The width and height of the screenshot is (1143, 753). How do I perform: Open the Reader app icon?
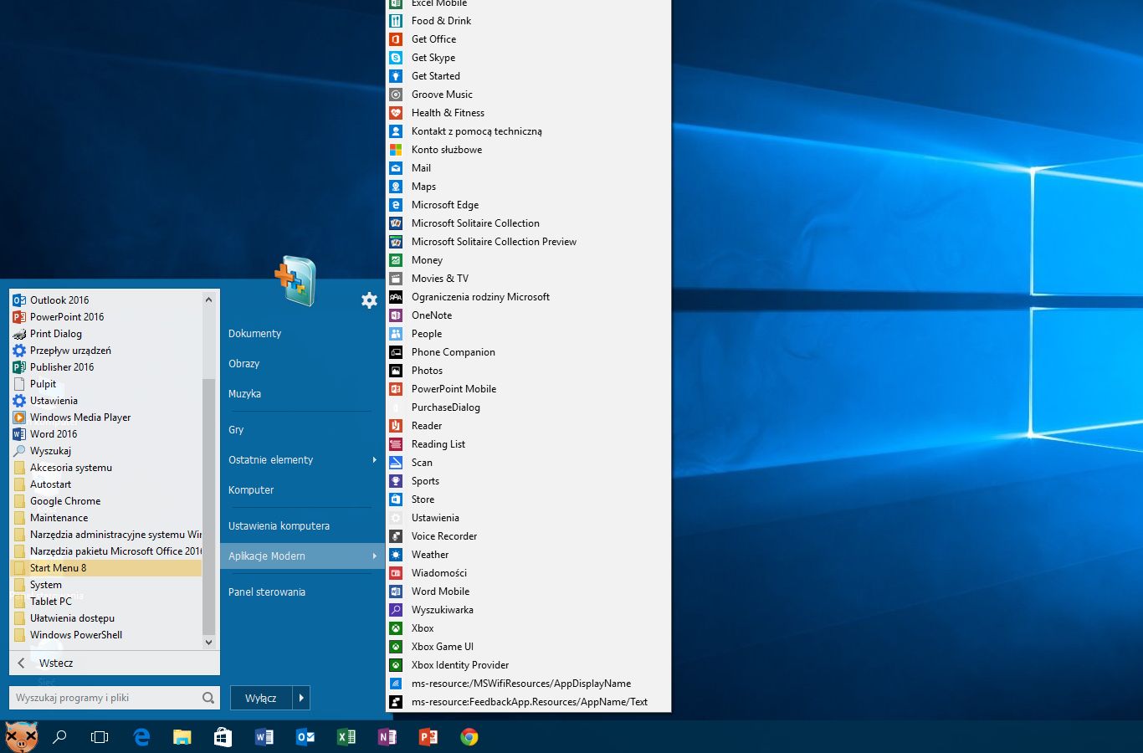pos(396,426)
